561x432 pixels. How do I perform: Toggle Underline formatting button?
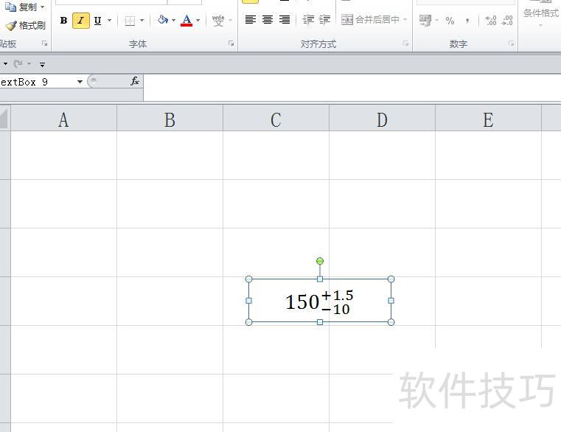pyautogui.click(x=97, y=21)
